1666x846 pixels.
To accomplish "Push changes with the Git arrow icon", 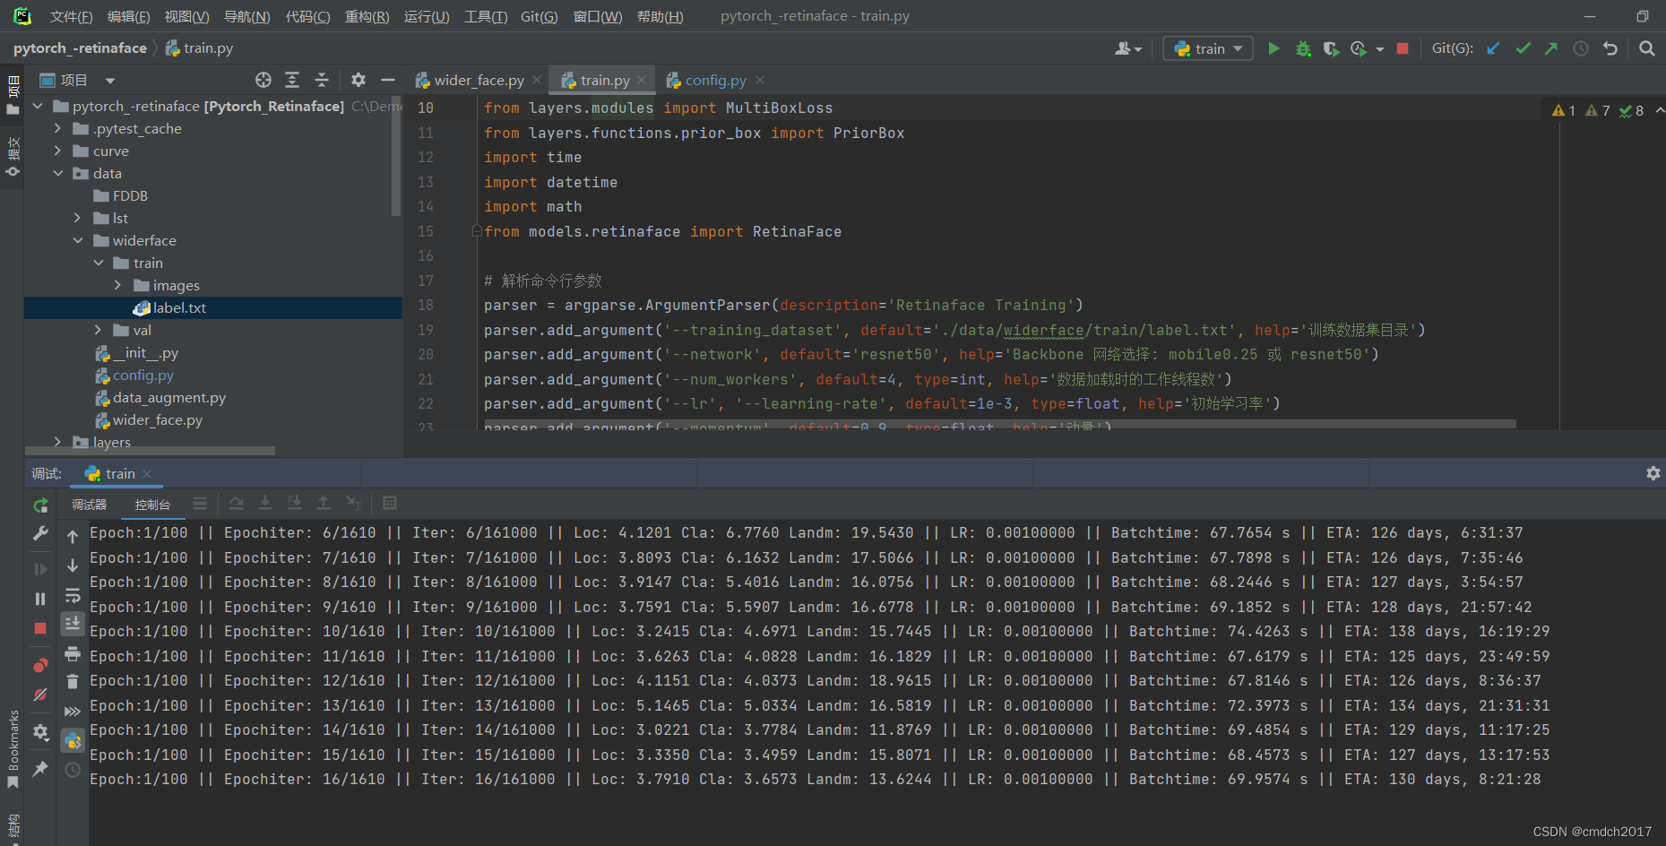I will pos(1550,47).
